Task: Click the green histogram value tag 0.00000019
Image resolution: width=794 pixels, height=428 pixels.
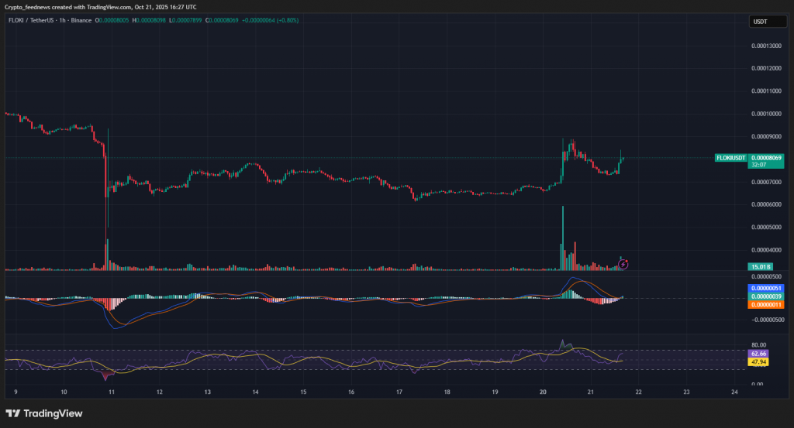Action: tap(765, 296)
